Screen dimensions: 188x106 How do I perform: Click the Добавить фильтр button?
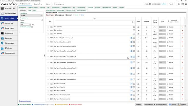tap(59, 15)
